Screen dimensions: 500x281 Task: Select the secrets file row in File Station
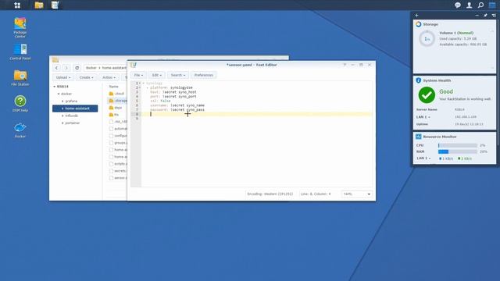coord(118,171)
